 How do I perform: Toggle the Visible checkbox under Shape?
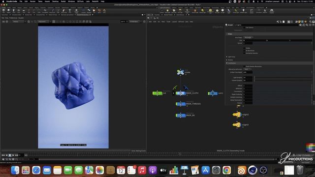tap(245, 48)
